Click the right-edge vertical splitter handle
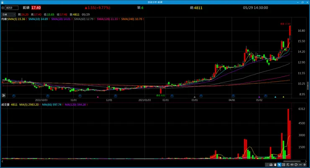This screenshot has height=168, width=310. pyautogui.click(x=308, y=86)
